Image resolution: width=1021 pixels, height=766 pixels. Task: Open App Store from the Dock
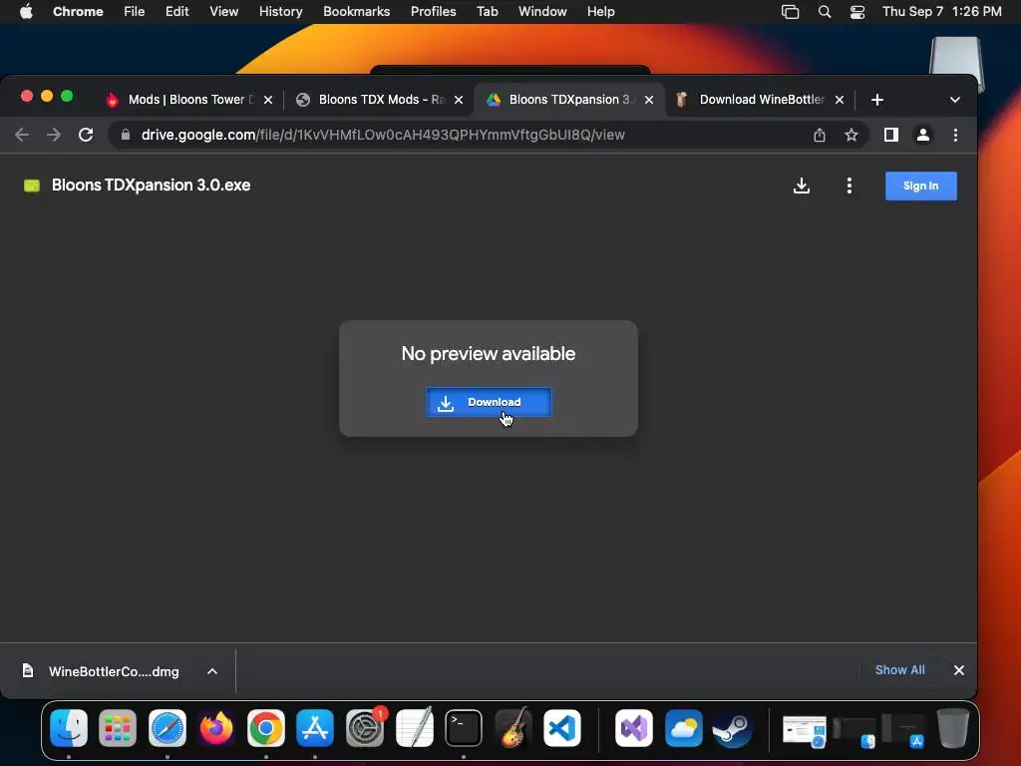[x=315, y=727]
